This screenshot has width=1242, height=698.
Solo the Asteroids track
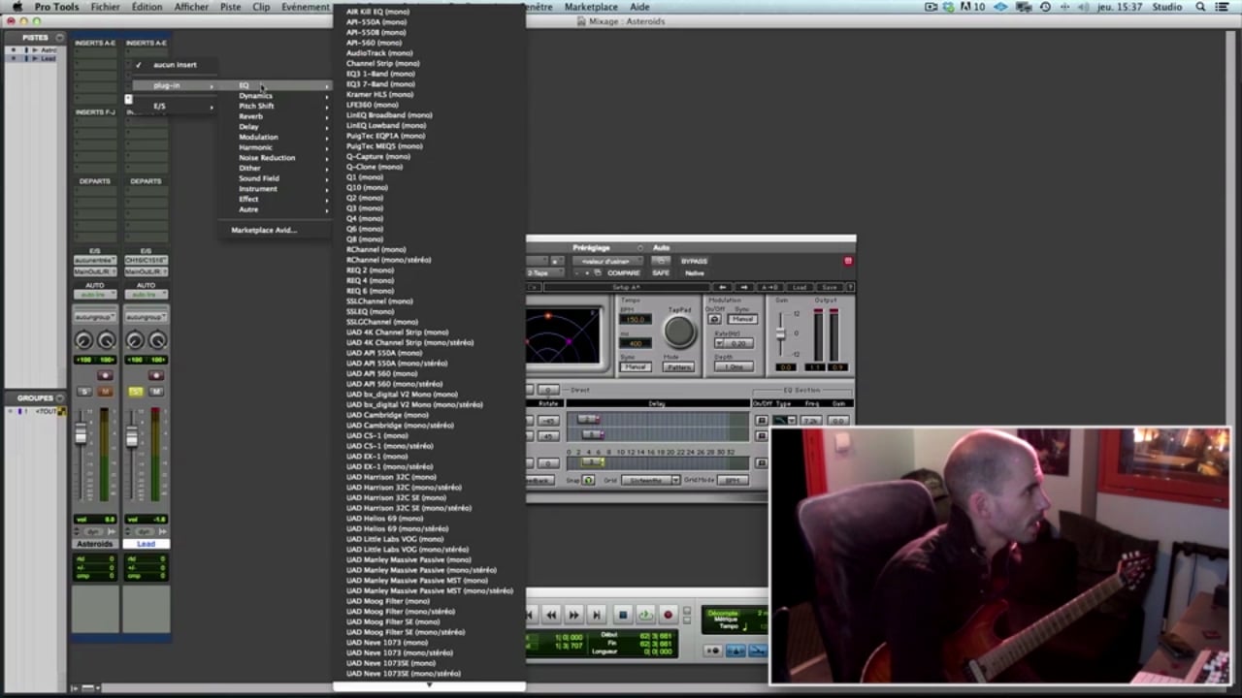pos(84,392)
